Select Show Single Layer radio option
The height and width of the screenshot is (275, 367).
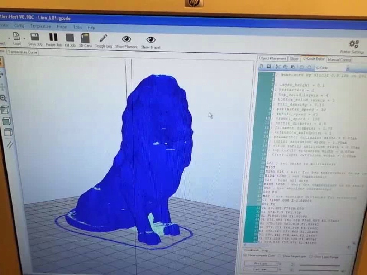coord(280,256)
